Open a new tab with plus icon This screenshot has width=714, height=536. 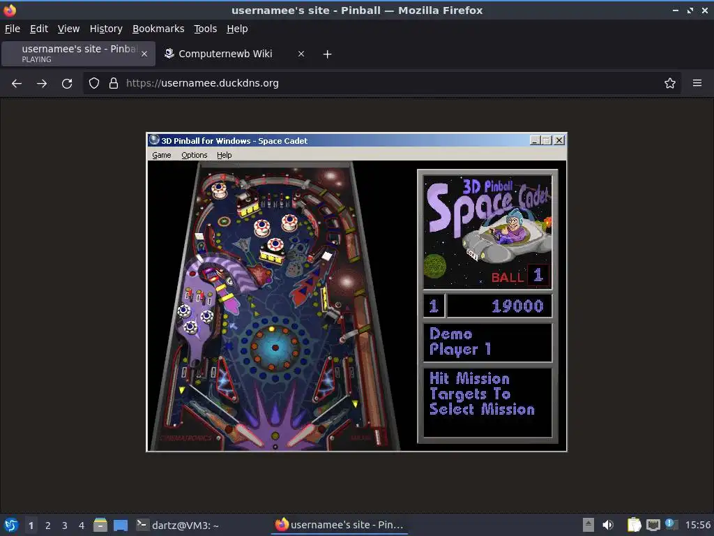tap(327, 54)
